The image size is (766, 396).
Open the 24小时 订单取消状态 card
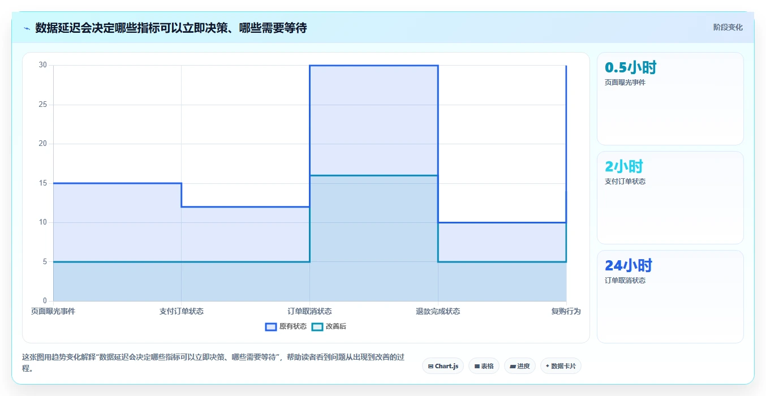click(x=670, y=296)
